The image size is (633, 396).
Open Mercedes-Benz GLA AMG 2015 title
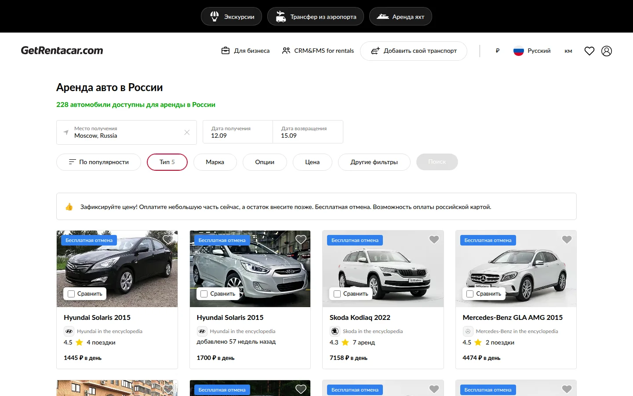coord(513,318)
